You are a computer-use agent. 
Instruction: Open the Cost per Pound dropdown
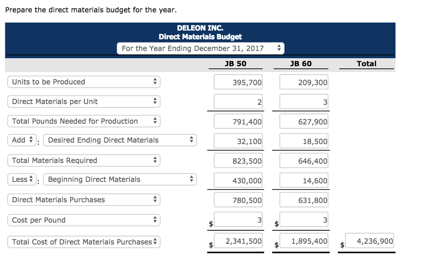pyautogui.click(x=84, y=220)
